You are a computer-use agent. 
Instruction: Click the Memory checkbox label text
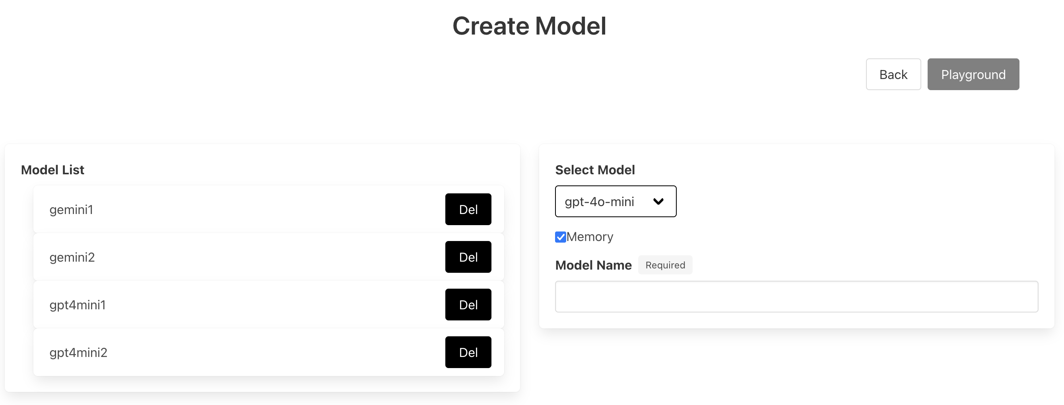[x=589, y=237]
